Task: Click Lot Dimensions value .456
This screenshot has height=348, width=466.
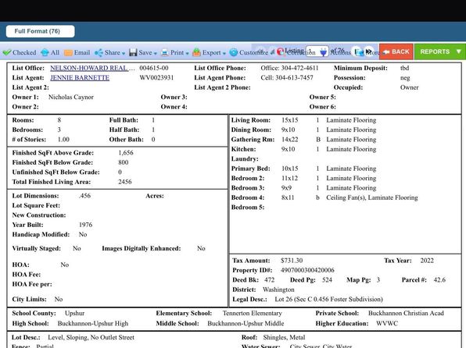Action: click(84, 196)
